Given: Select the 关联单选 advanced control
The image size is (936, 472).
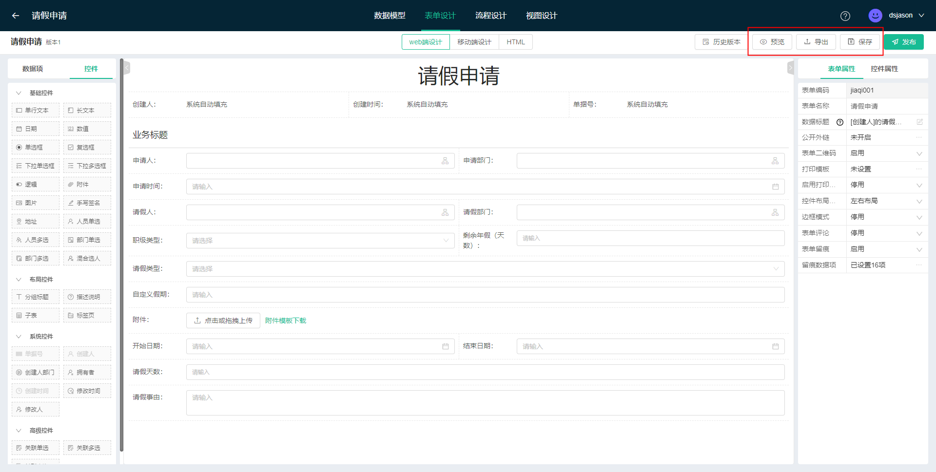Looking at the screenshot, I should 36,448.
